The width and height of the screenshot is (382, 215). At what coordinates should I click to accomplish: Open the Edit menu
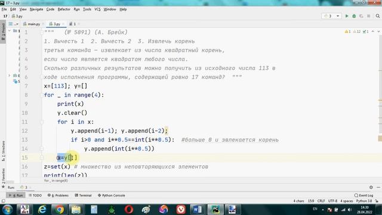(13, 10)
